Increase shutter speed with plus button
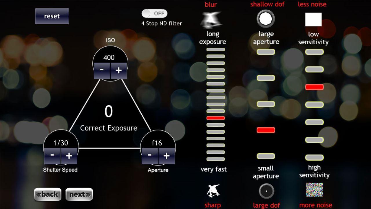 [69, 156]
